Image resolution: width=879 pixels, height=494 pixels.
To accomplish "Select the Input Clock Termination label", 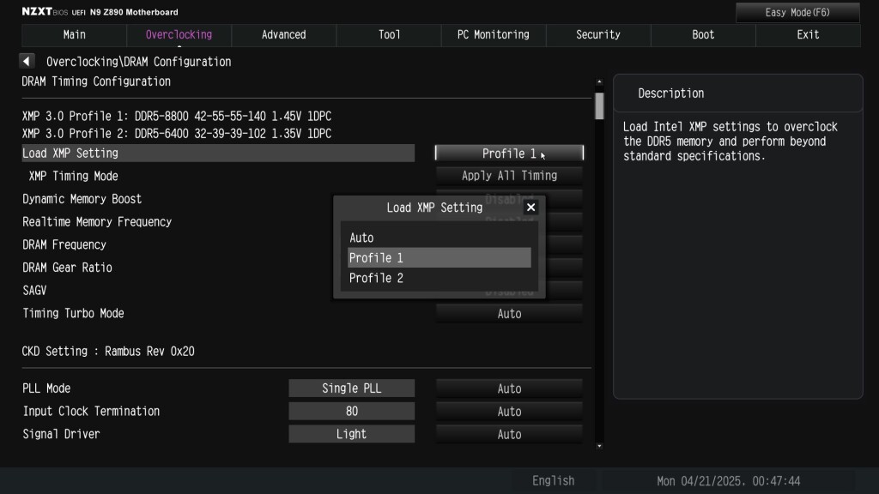I will click(x=91, y=411).
